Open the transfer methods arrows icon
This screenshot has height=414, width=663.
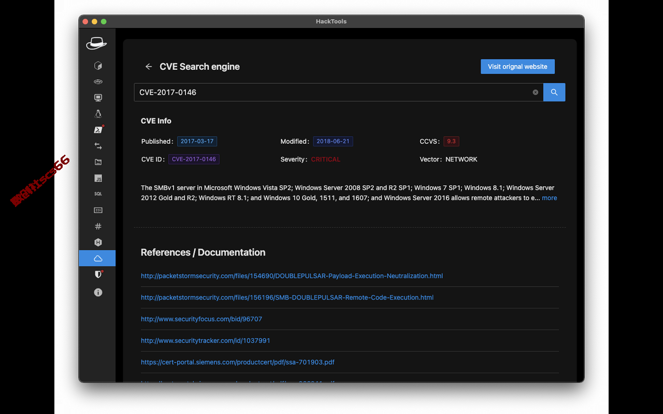coord(98,146)
